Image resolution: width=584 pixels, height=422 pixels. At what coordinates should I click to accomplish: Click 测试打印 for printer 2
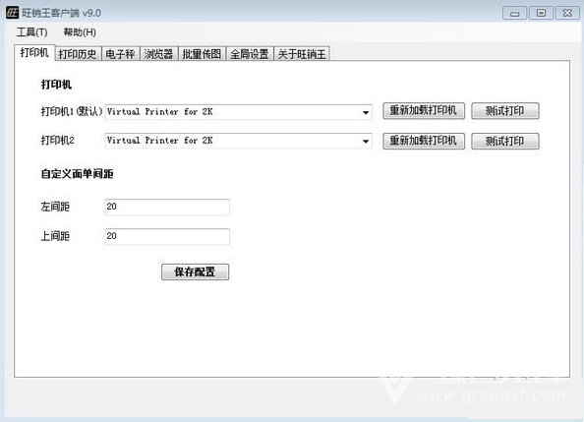tap(504, 141)
